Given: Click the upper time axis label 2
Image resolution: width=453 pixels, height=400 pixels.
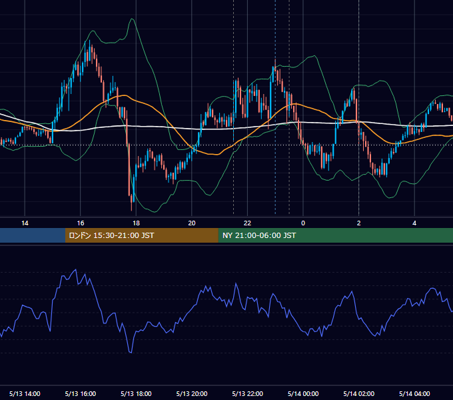Looking at the screenshot, I should 359,223.
